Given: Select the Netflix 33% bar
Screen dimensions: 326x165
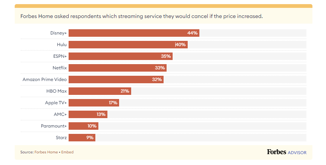Looking at the screenshot, I should [117, 68].
